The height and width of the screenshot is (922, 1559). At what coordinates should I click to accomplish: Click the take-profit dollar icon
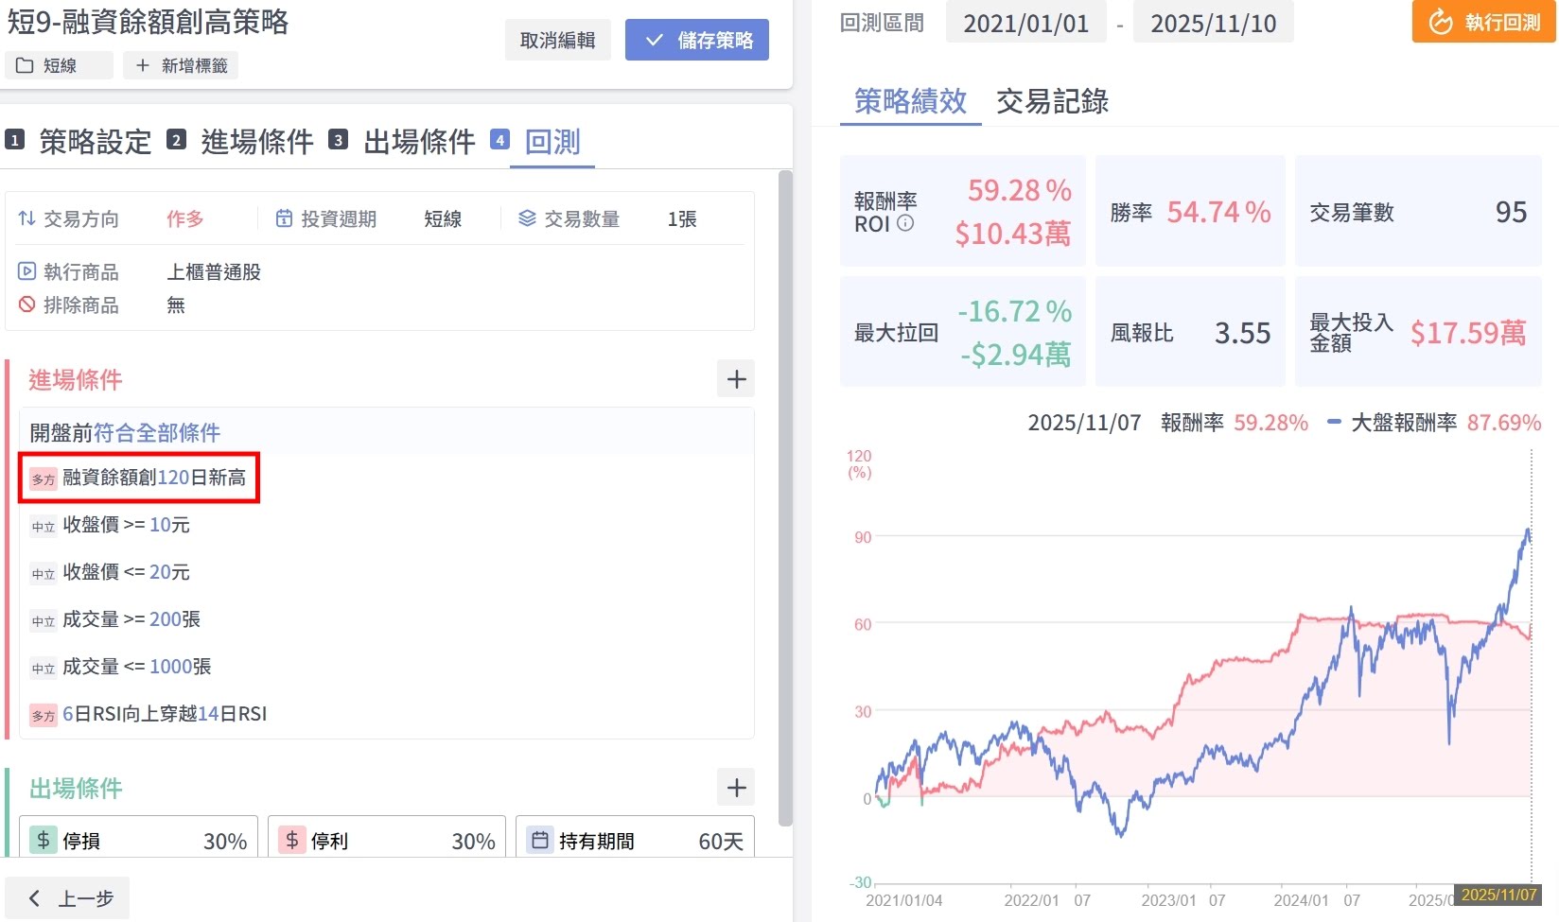[x=292, y=840]
